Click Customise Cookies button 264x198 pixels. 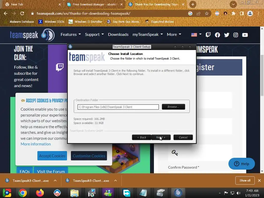coord(89,156)
